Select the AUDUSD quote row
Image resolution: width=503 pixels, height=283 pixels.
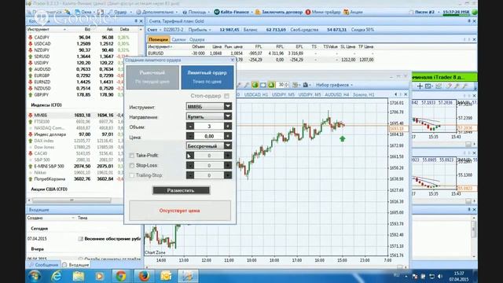point(75,69)
